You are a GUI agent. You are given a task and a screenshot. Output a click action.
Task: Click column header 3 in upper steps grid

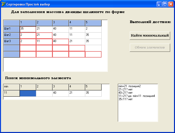click(61, 23)
